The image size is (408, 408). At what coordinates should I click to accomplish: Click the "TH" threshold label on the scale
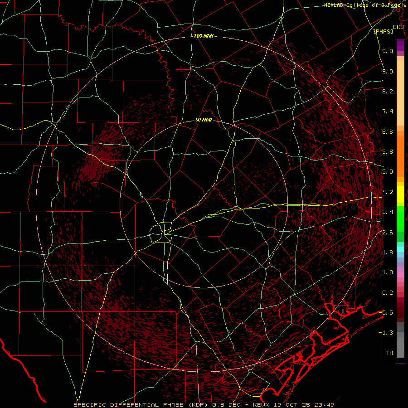tap(389, 353)
